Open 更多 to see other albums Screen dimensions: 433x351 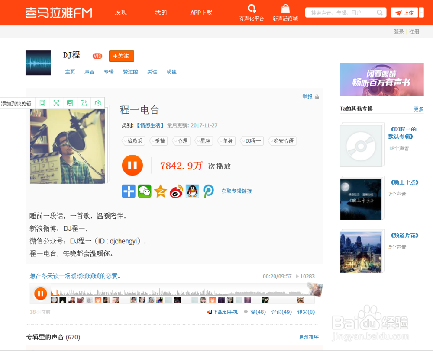click(x=418, y=109)
